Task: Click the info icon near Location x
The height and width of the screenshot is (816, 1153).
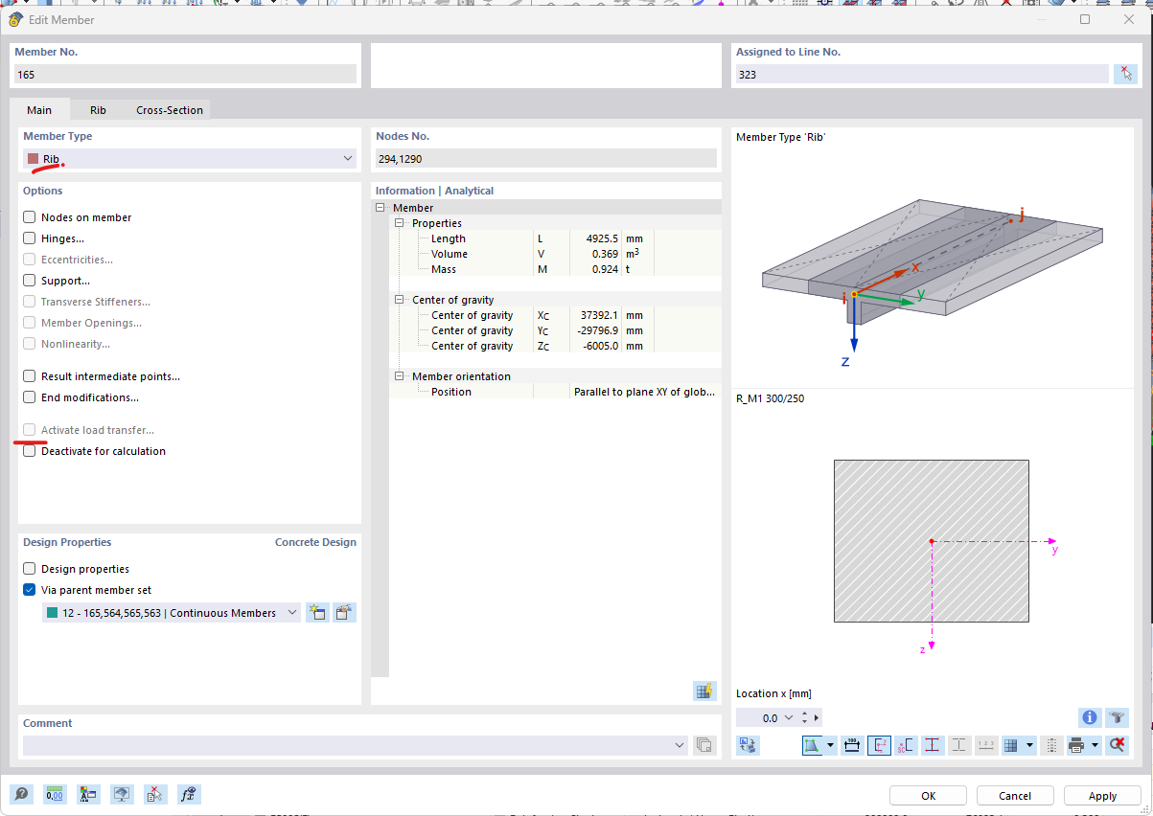Action: coord(1089,717)
